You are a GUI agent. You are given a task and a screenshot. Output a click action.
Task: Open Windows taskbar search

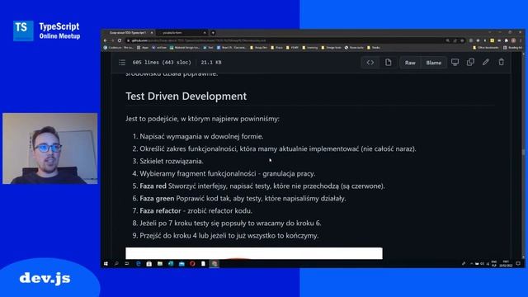(x=116, y=264)
